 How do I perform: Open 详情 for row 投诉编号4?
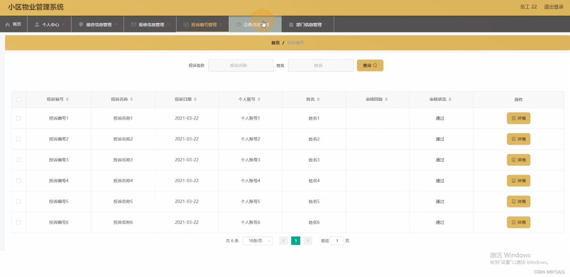pyautogui.click(x=519, y=181)
